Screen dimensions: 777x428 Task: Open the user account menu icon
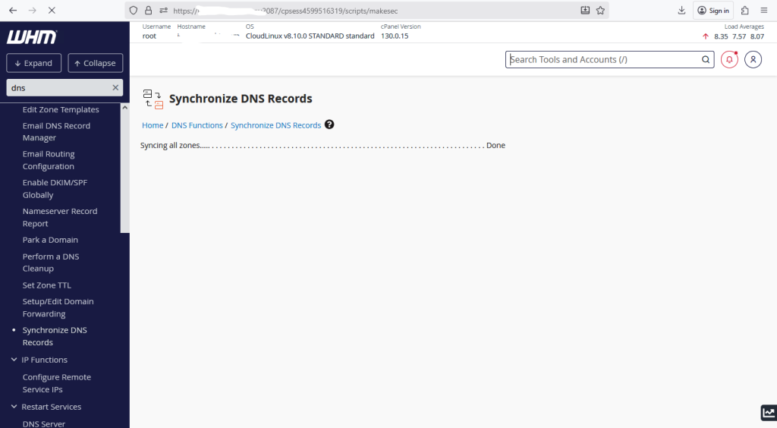pyautogui.click(x=753, y=60)
